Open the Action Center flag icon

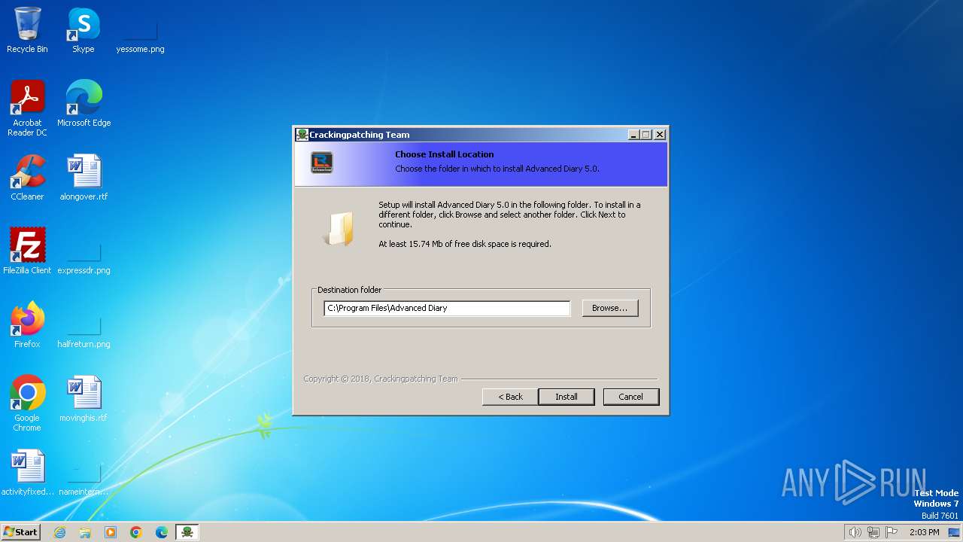(892, 532)
